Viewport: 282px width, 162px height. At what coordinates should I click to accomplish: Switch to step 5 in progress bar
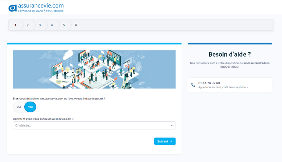tap(63, 25)
